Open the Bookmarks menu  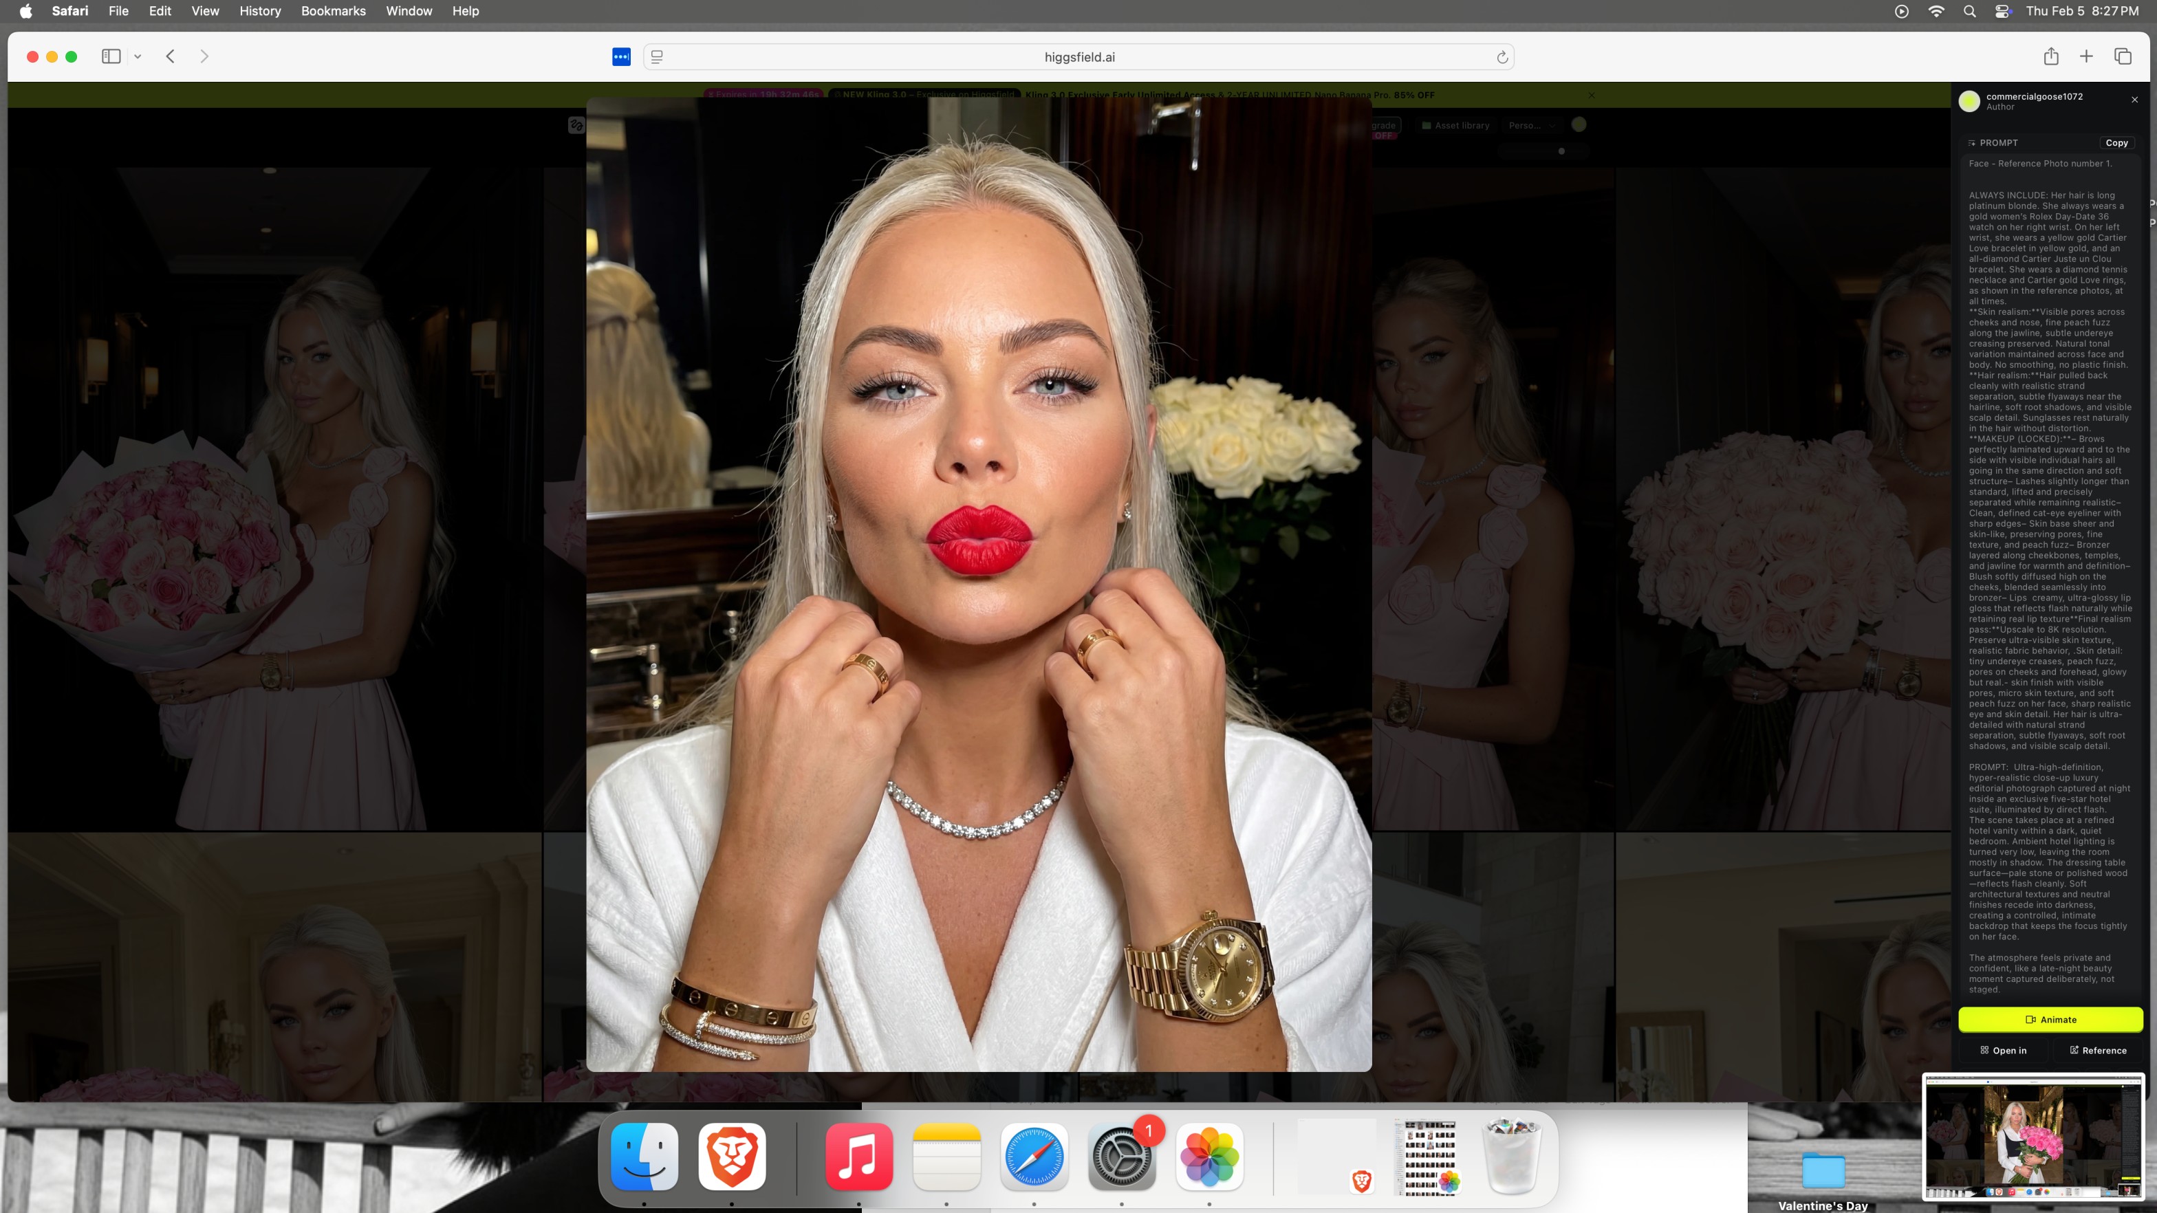334,11
